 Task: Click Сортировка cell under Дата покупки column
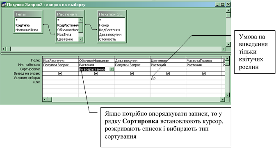coord(132,69)
